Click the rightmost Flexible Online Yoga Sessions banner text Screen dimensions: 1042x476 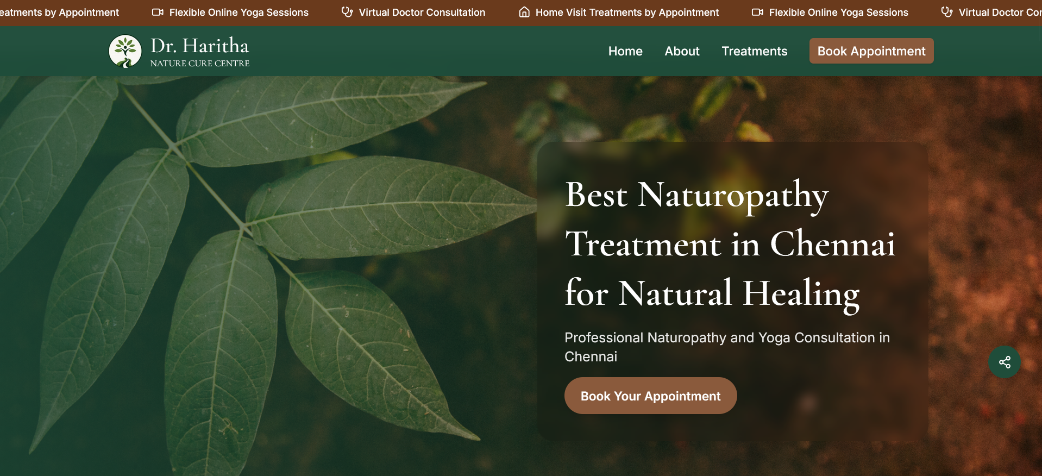(x=839, y=12)
